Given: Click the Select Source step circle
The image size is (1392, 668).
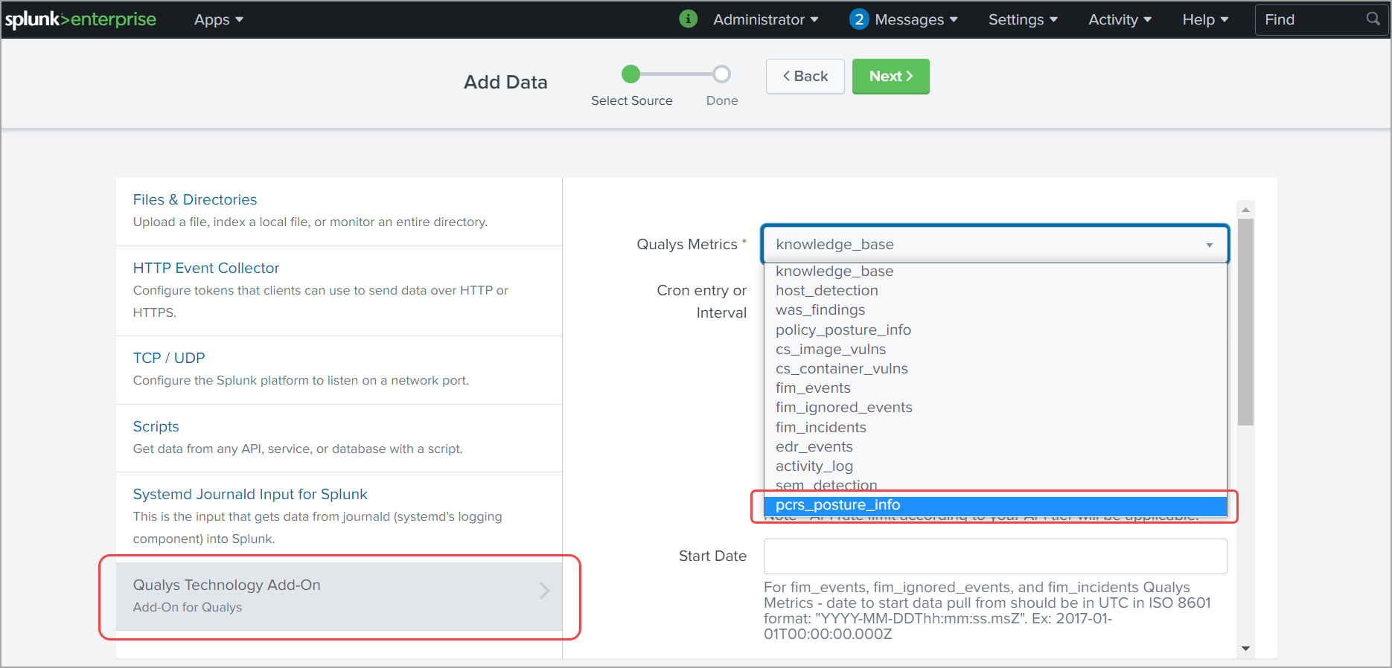Looking at the screenshot, I should pyautogui.click(x=630, y=74).
